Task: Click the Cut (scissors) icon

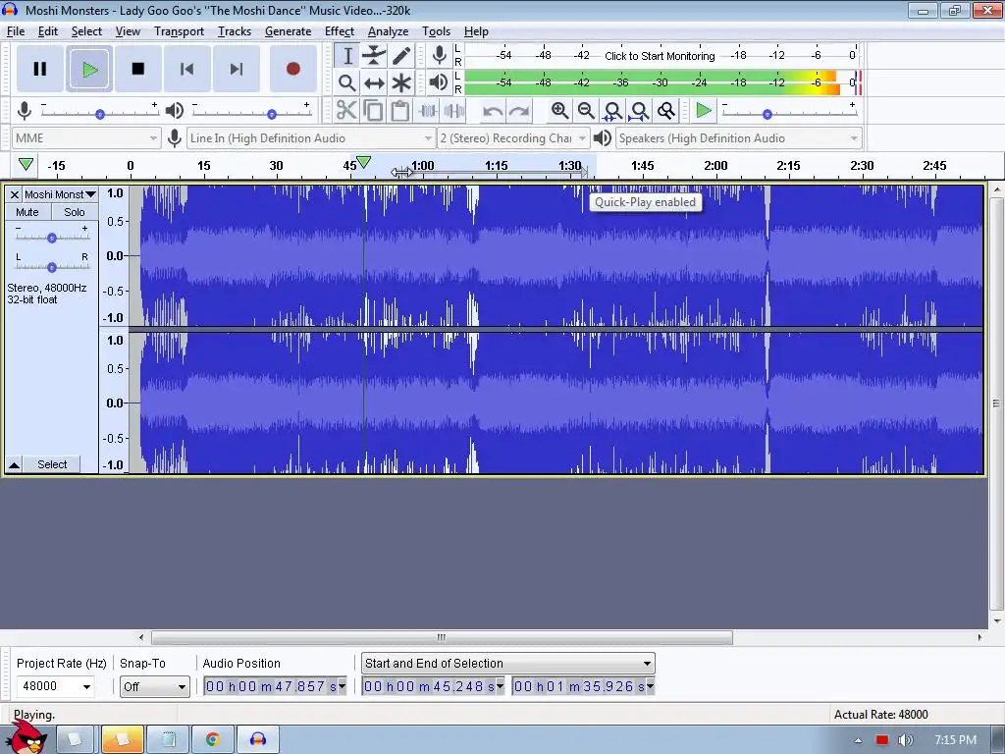Action: coord(346,111)
